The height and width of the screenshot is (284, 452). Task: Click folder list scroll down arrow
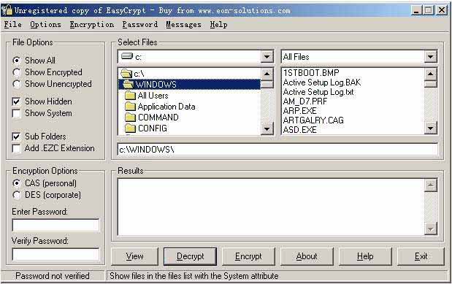tap(267, 128)
